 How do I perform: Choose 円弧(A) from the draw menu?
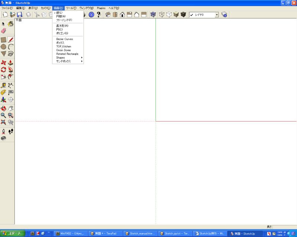[68, 16]
